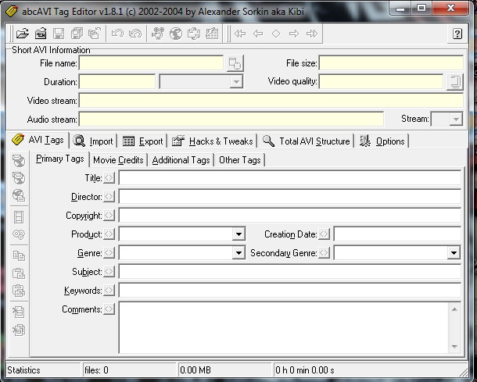This screenshot has width=477, height=382.
Task: Select the Other Tags sub-tab
Action: (x=240, y=160)
